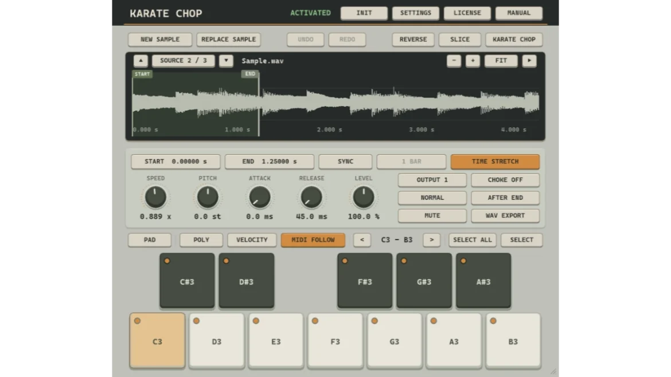The height and width of the screenshot is (377, 671).
Task: Toggle Velocity sensitivity
Action: [x=252, y=240]
